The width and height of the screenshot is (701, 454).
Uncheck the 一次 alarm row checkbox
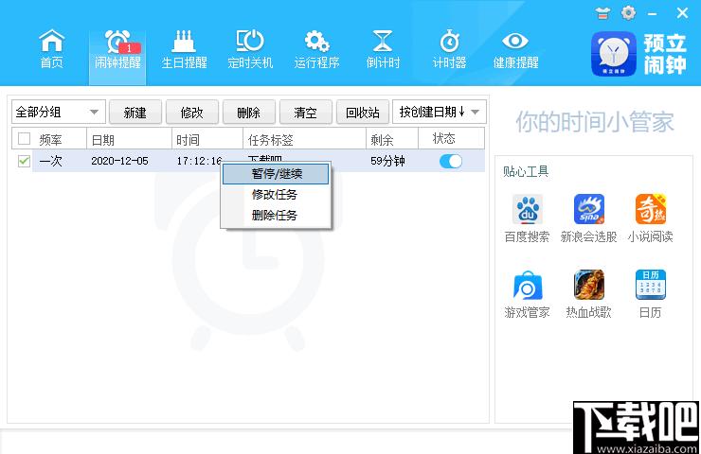[x=24, y=161]
